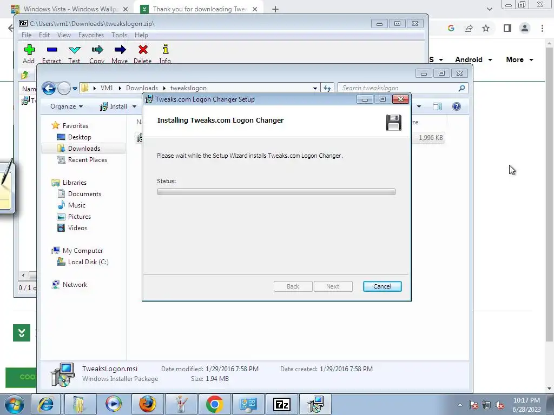The image size is (554, 415).
Task: Click the Copy icon in 7-Zip
Action: click(97, 50)
